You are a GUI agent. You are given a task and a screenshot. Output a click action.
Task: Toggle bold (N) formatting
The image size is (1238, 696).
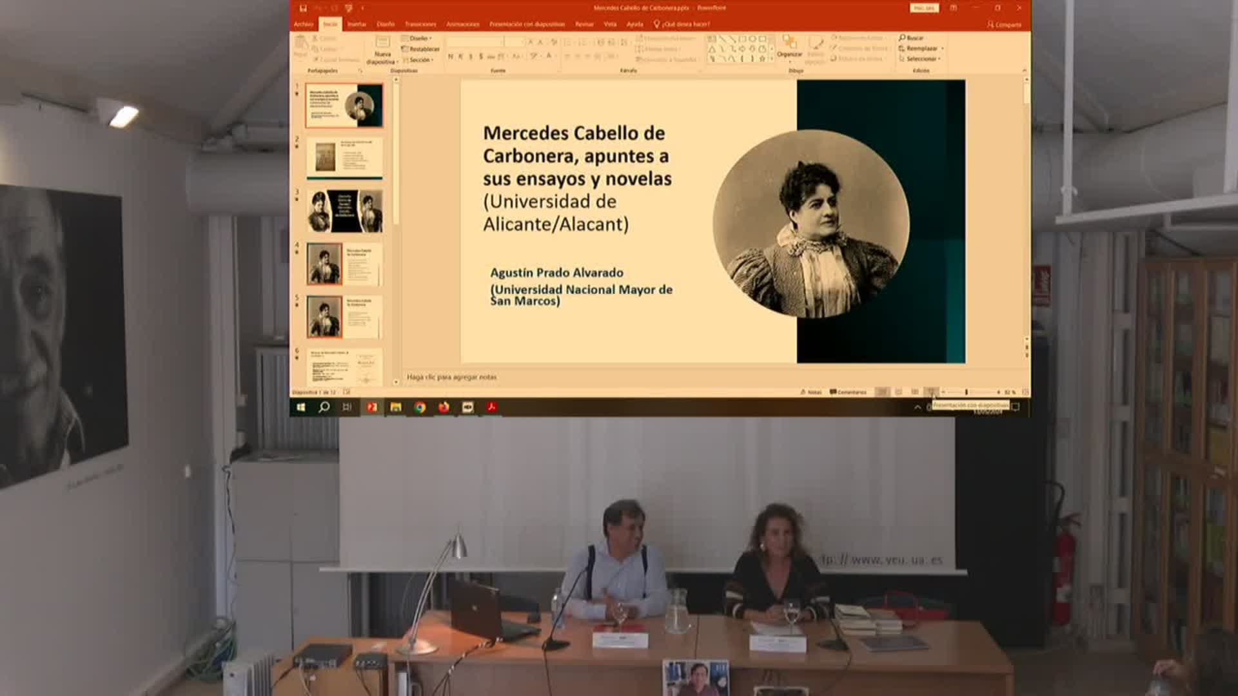tap(450, 57)
